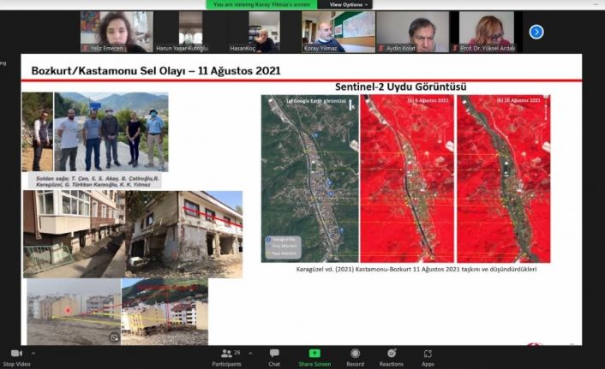Expand video options arrow beside Stop Video
This screenshot has height=369, width=605.
(x=34, y=353)
